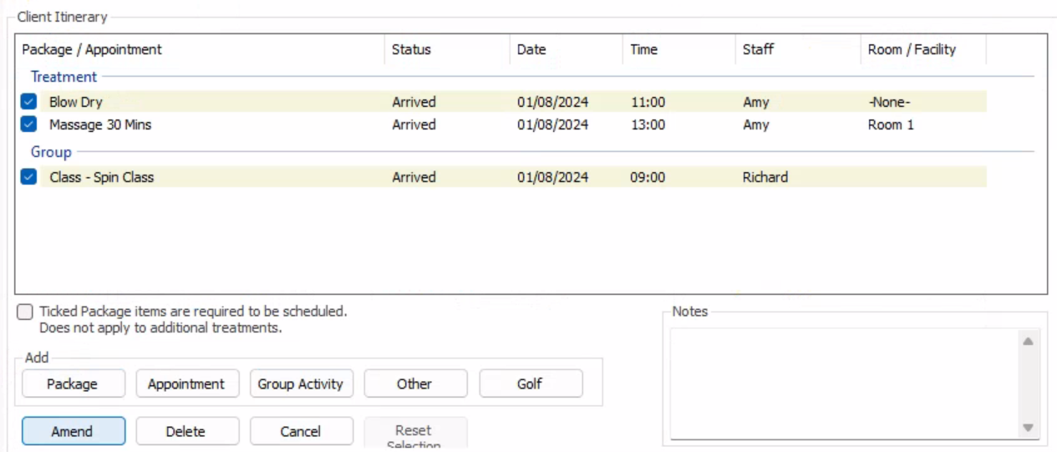Untick the Class - Spin Class checkbox
Viewport: 1057px width, 452px height.
(x=29, y=177)
